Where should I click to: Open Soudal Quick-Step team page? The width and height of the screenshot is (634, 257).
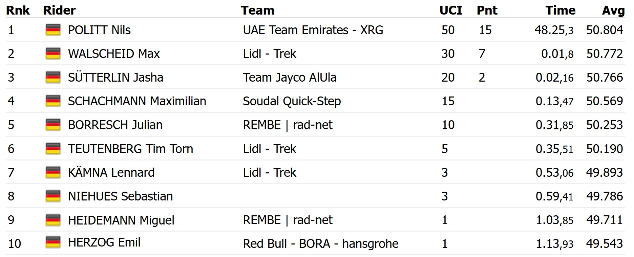tap(292, 101)
